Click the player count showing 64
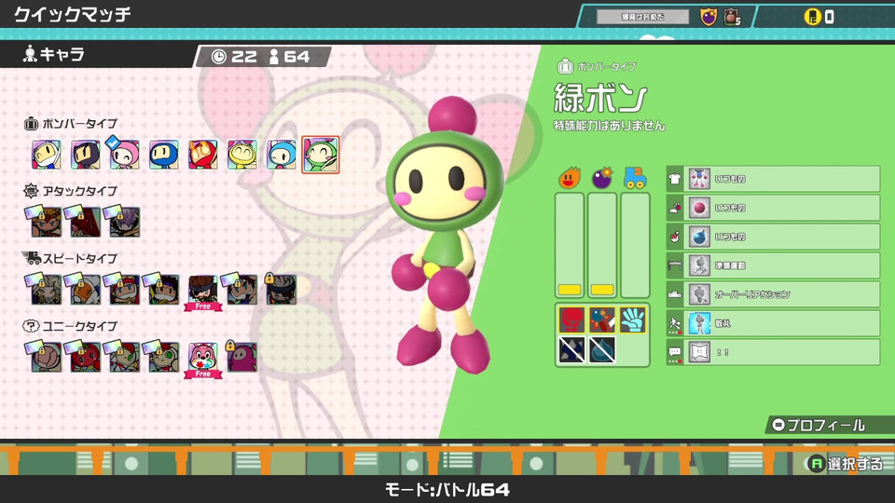 pos(289,57)
